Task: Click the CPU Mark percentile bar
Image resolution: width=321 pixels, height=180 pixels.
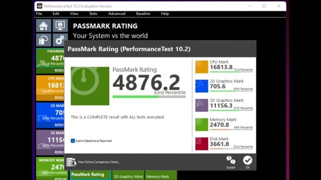Action: point(231,72)
